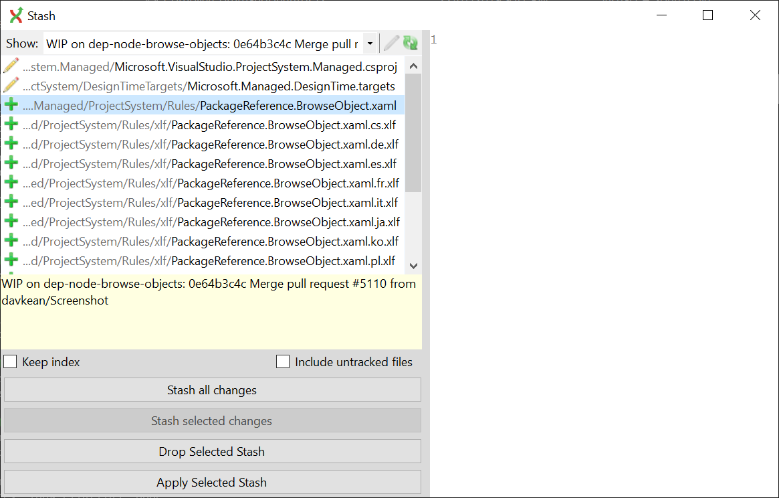Image resolution: width=779 pixels, height=498 pixels.
Task: Click the pencil icon beside Microsoft.Managed.DesignTime.targets
Action: point(11,85)
